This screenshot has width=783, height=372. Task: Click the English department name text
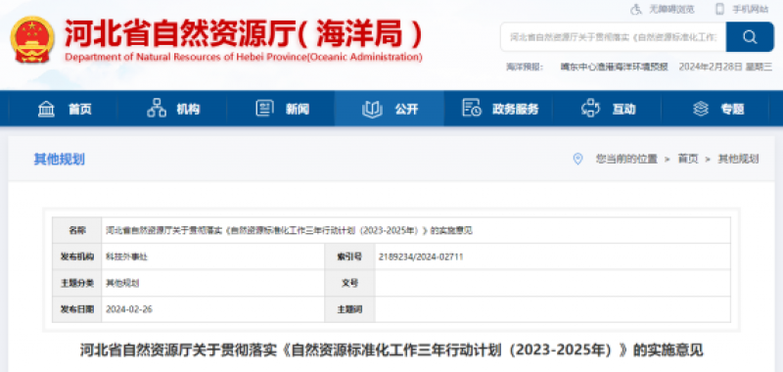tap(244, 57)
